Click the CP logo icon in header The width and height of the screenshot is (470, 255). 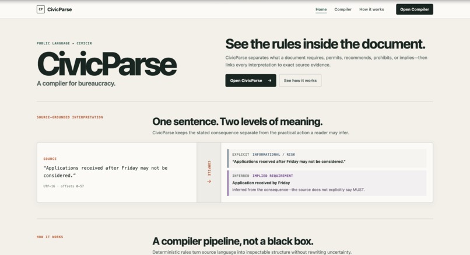tap(40, 9)
